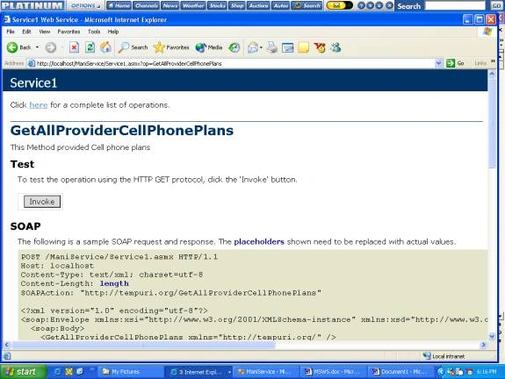Expand the address bar URL dropdown
This screenshot has height=379, width=505.
click(438, 63)
